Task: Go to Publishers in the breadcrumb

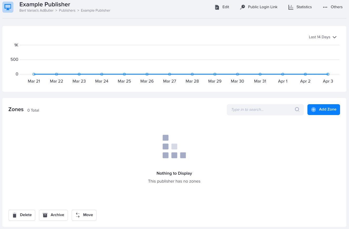Action: click(67, 11)
